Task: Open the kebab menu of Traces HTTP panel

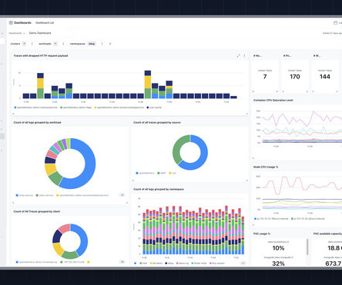Action: pyautogui.click(x=244, y=55)
